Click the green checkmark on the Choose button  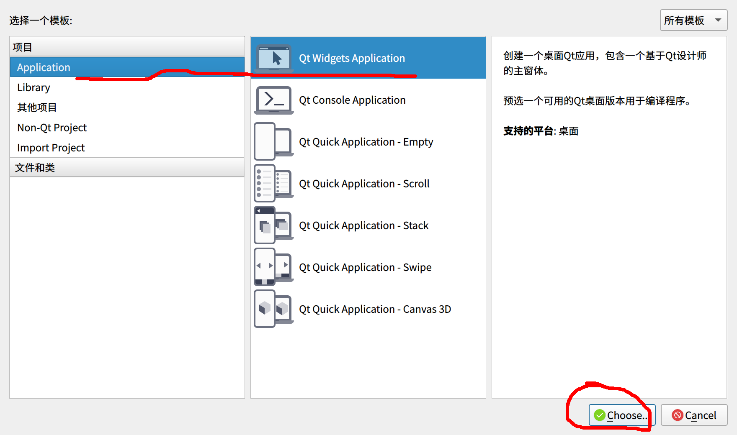coord(600,415)
